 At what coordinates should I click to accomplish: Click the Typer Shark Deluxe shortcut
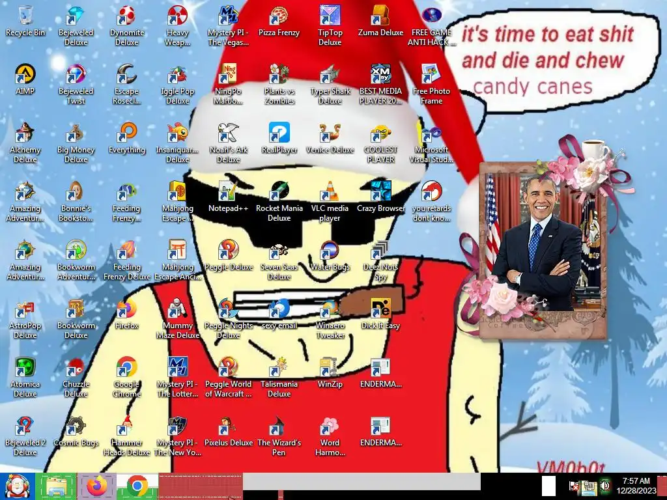coord(330,84)
